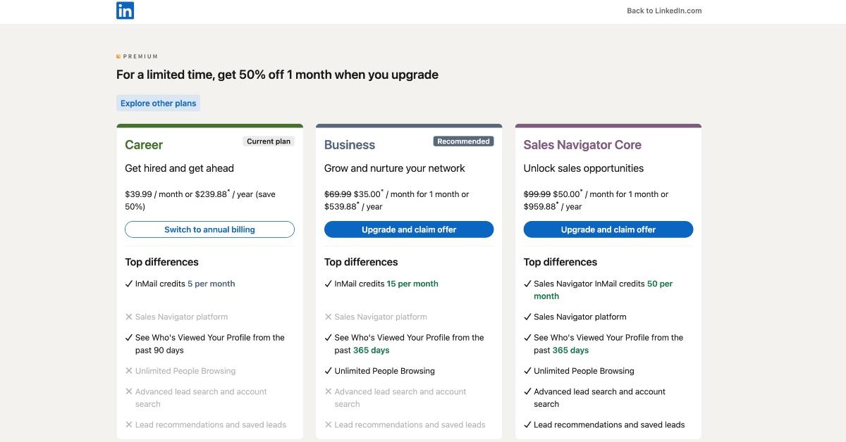Screen dimensions: 846x442
Task: Click Top differences heading under Sales Navigator Core
Action: click(560, 262)
